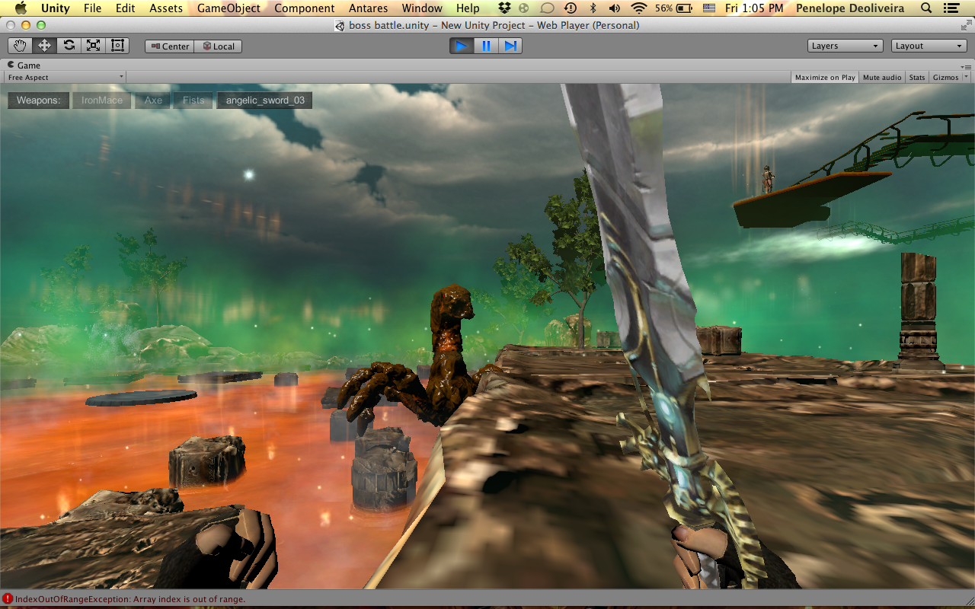
Task: Select the Move (translate) tool
Action: (x=44, y=46)
